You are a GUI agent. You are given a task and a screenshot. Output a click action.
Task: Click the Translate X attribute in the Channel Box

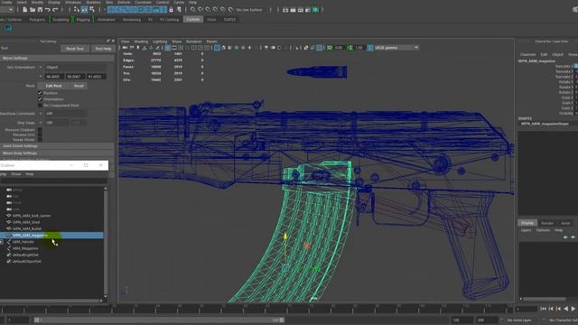(564, 66)
